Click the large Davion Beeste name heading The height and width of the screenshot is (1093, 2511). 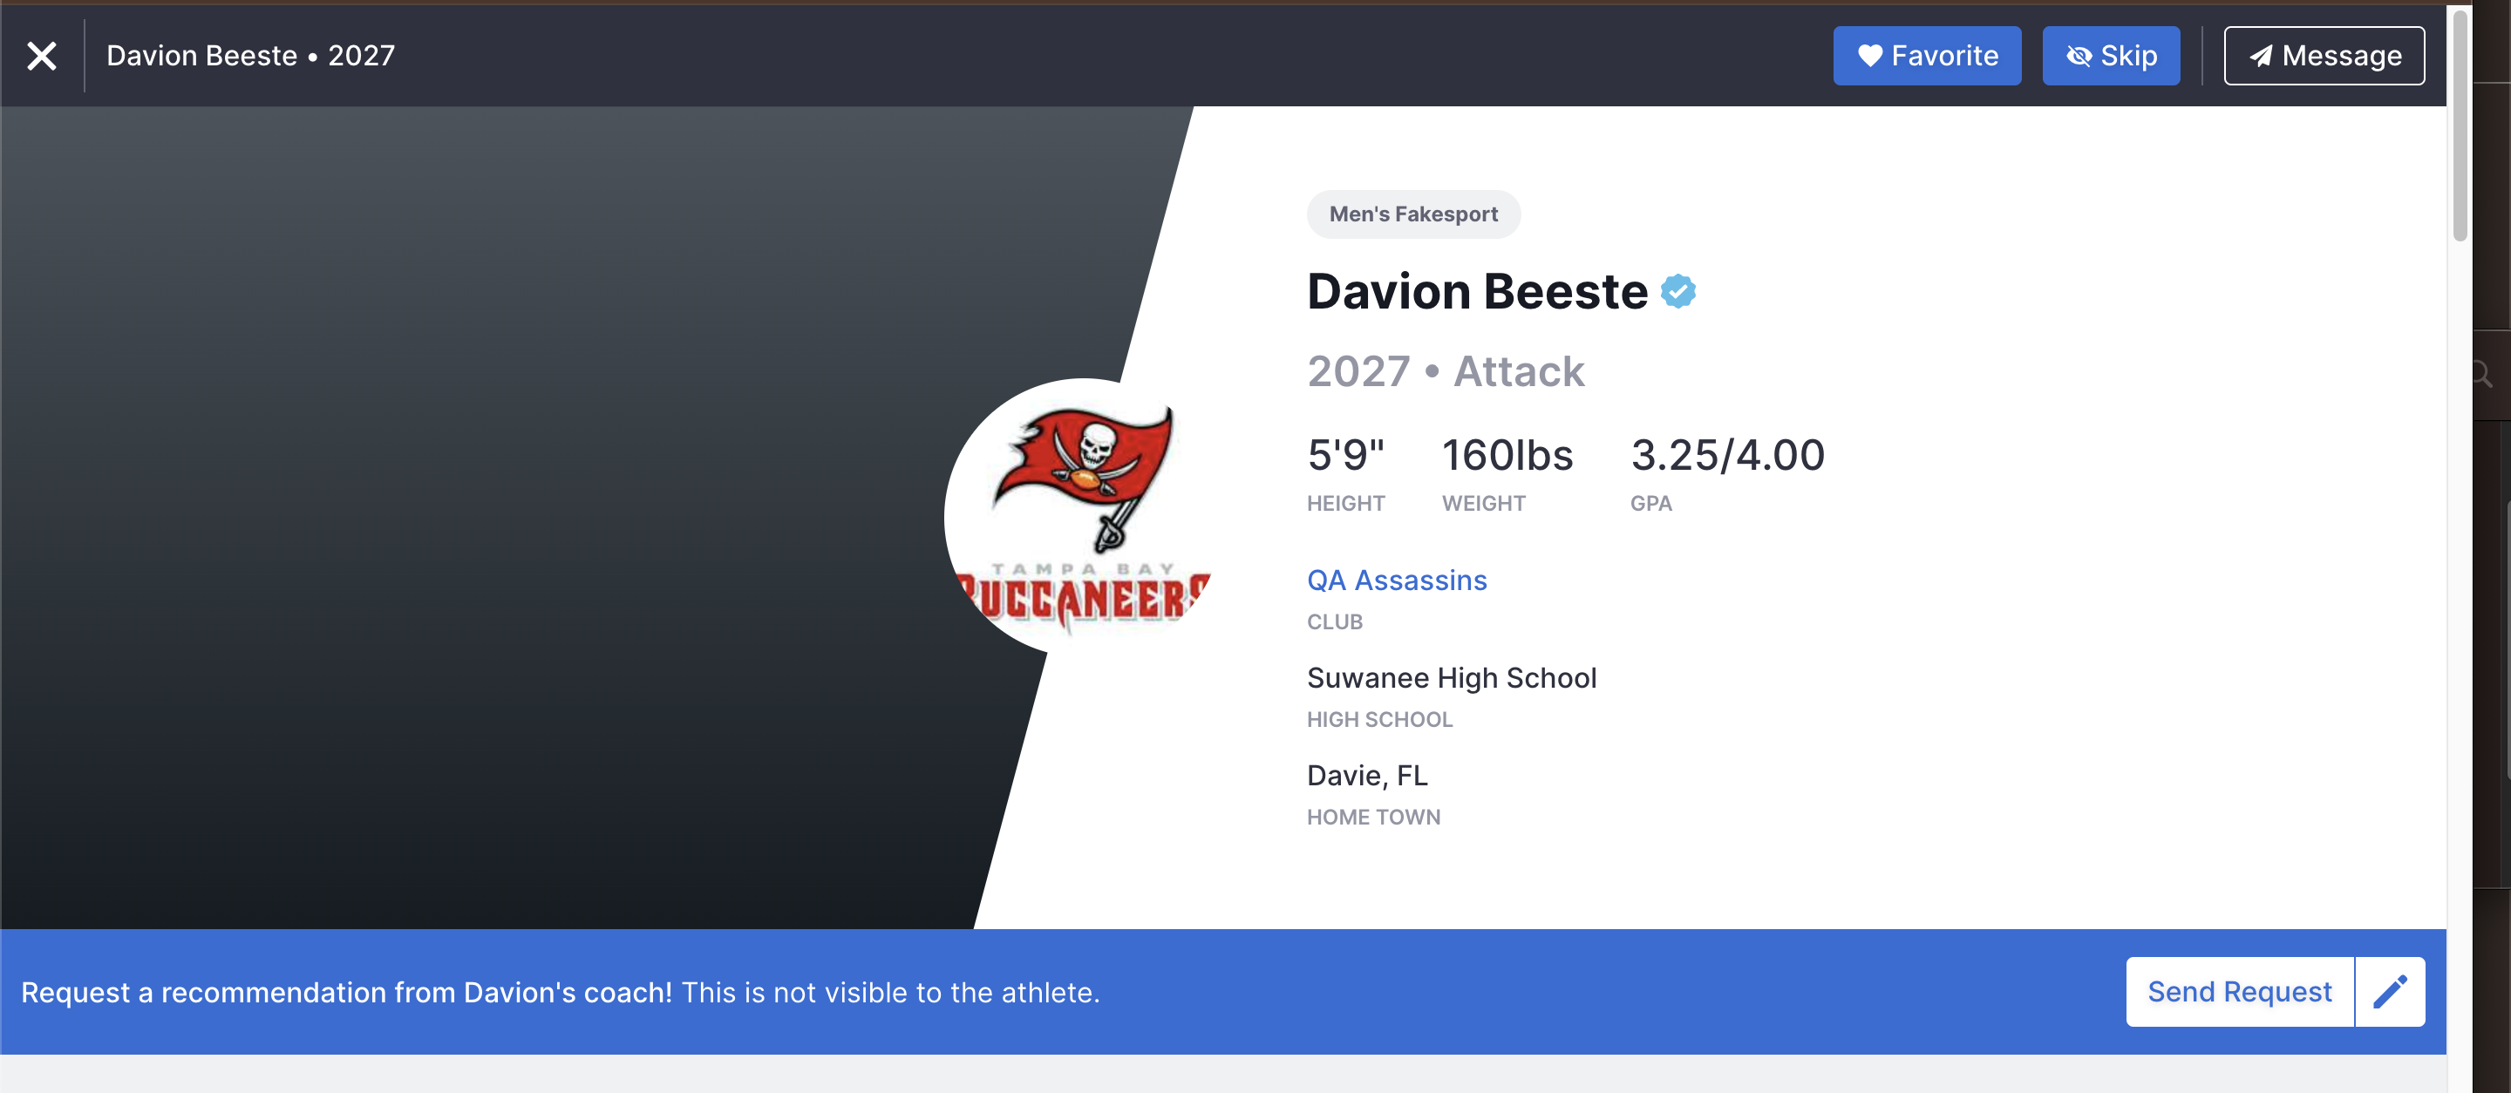pos(1477,291)
